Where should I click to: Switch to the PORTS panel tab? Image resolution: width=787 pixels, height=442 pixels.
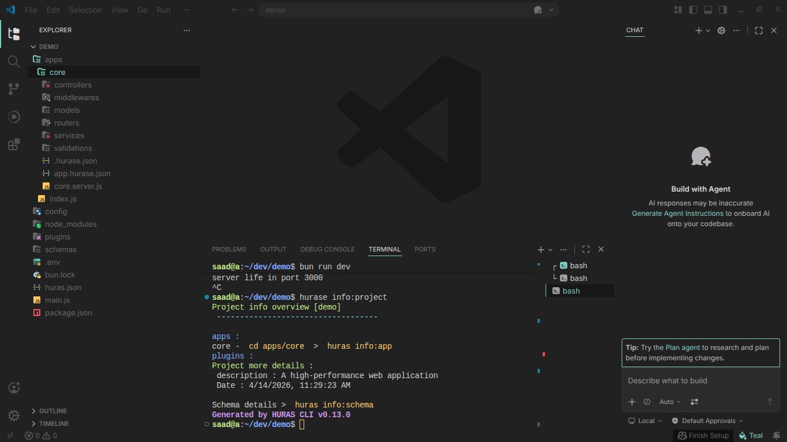[x=425, y=249]
